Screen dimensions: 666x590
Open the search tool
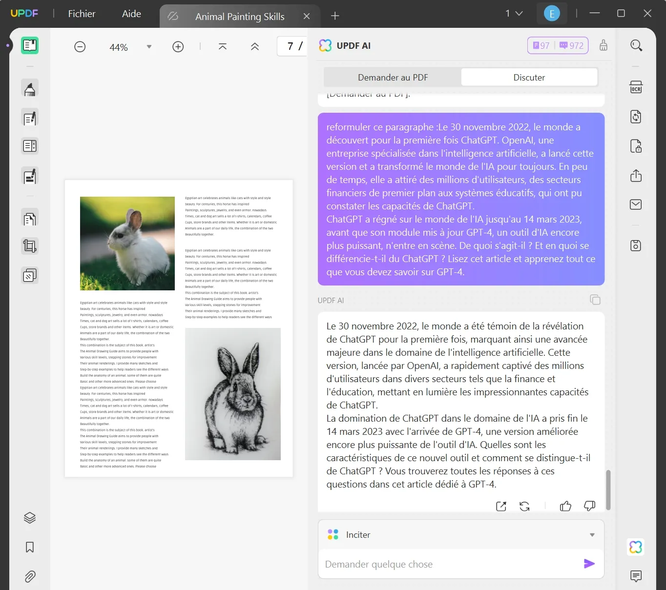coord(636,45)
